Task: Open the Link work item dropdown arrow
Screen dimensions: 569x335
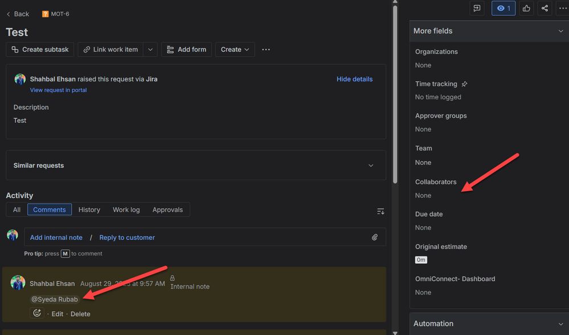Action: (x=150, y=49)
